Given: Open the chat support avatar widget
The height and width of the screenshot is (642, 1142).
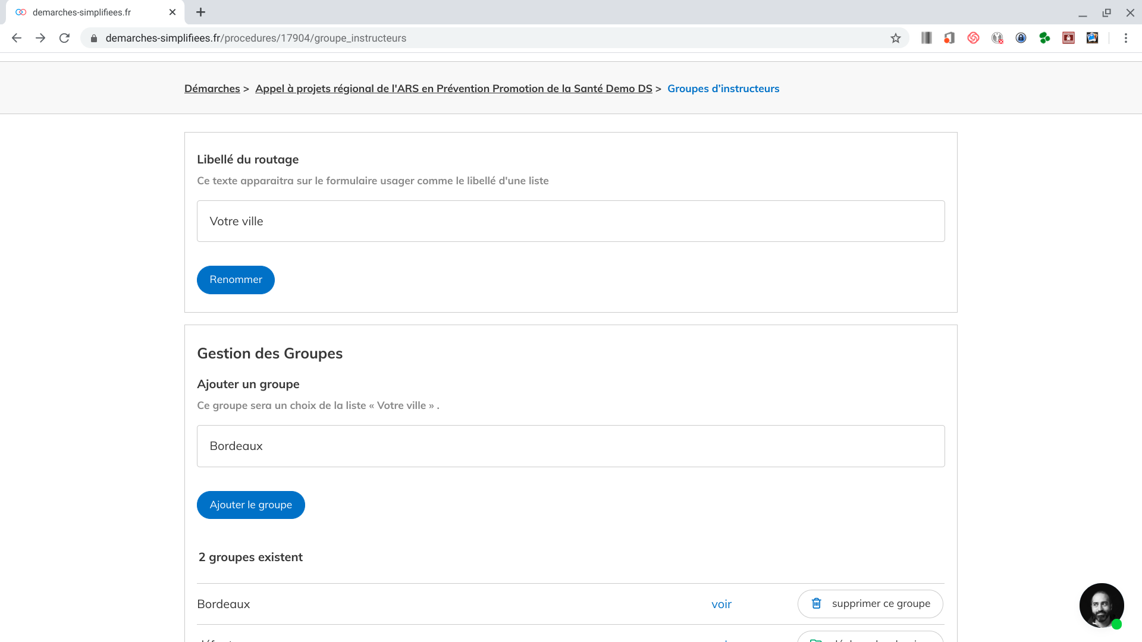Looking at the screenshot, I should [1101, 605].
